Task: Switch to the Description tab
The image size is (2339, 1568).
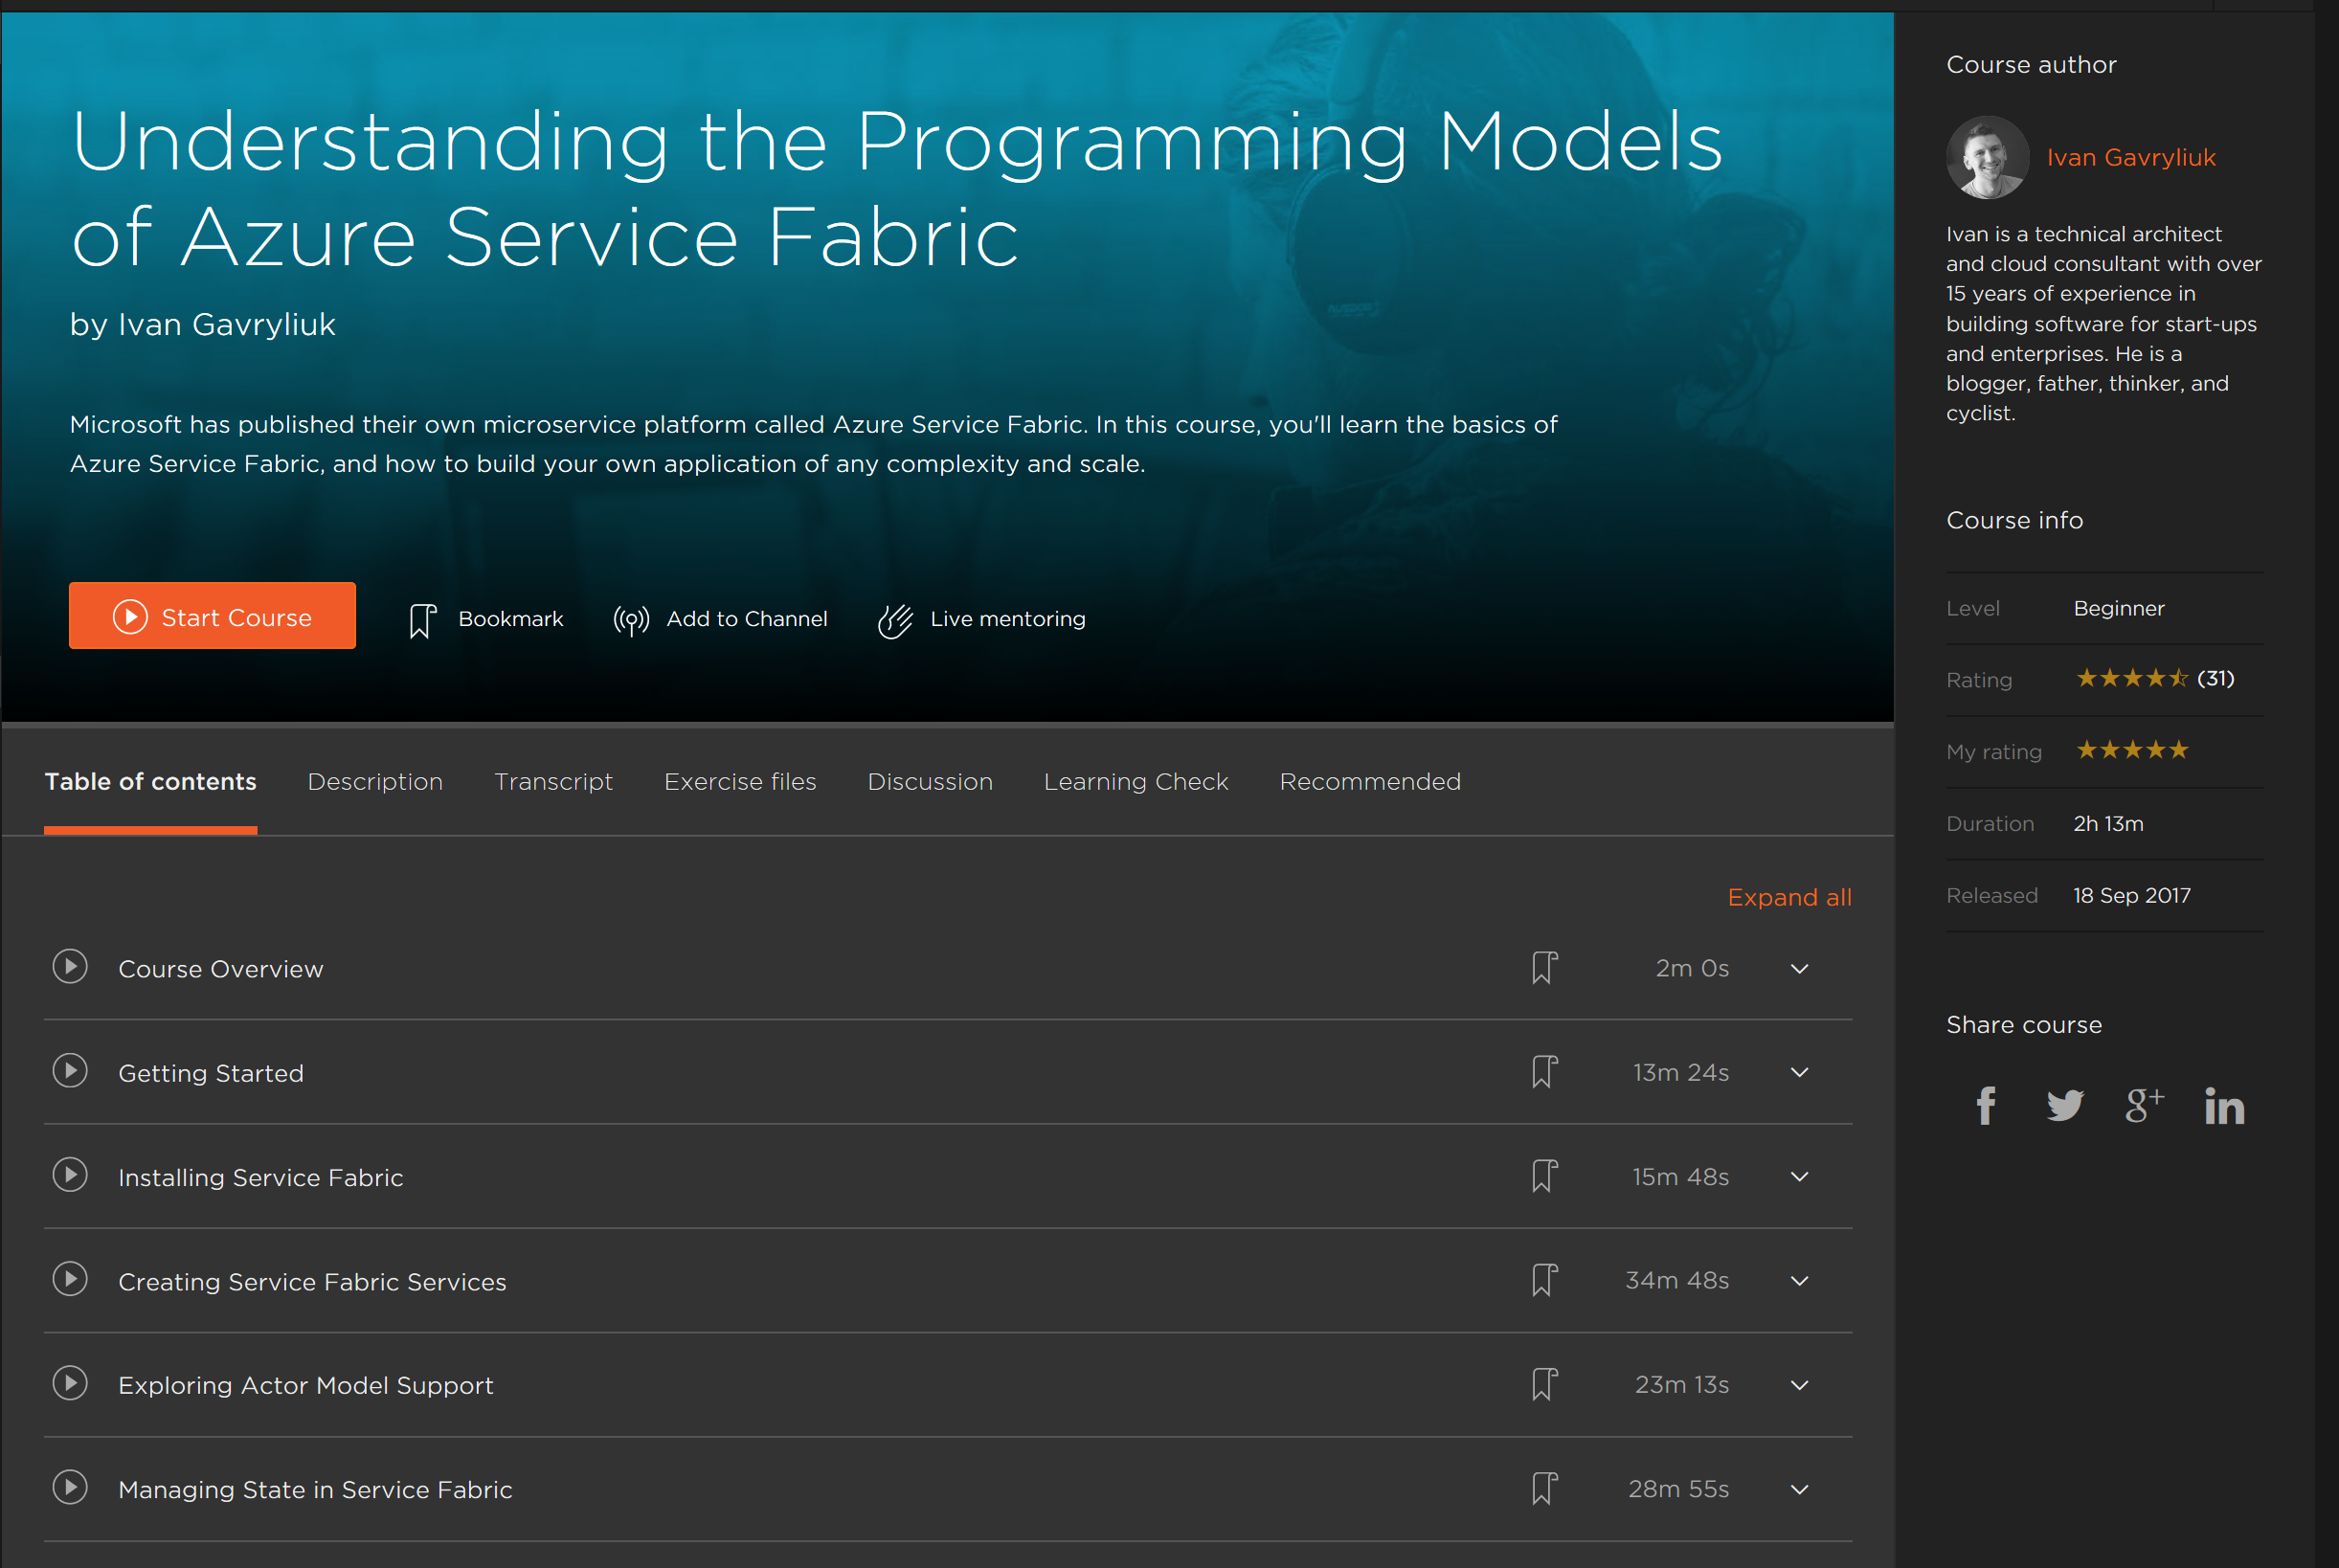Action: [375, 781]
